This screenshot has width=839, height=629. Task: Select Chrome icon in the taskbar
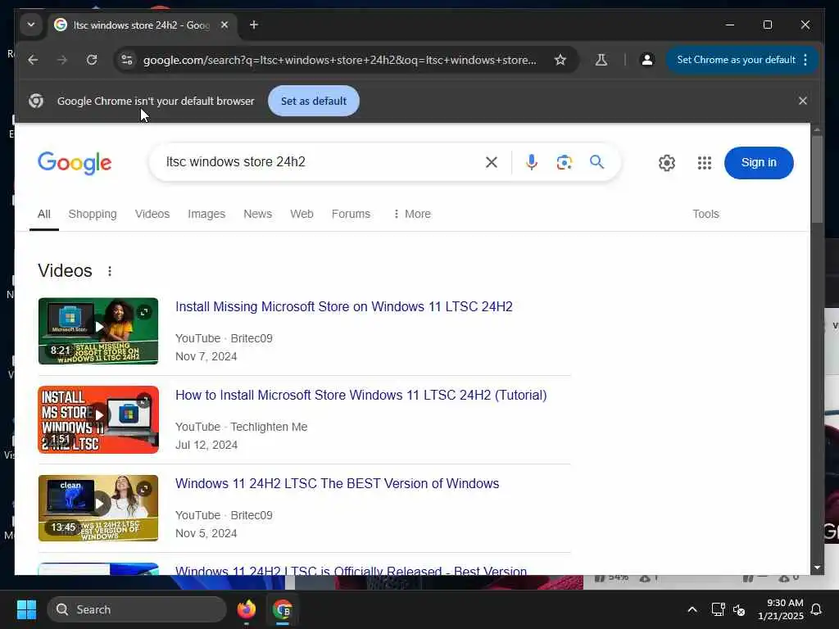coord(282,609)
